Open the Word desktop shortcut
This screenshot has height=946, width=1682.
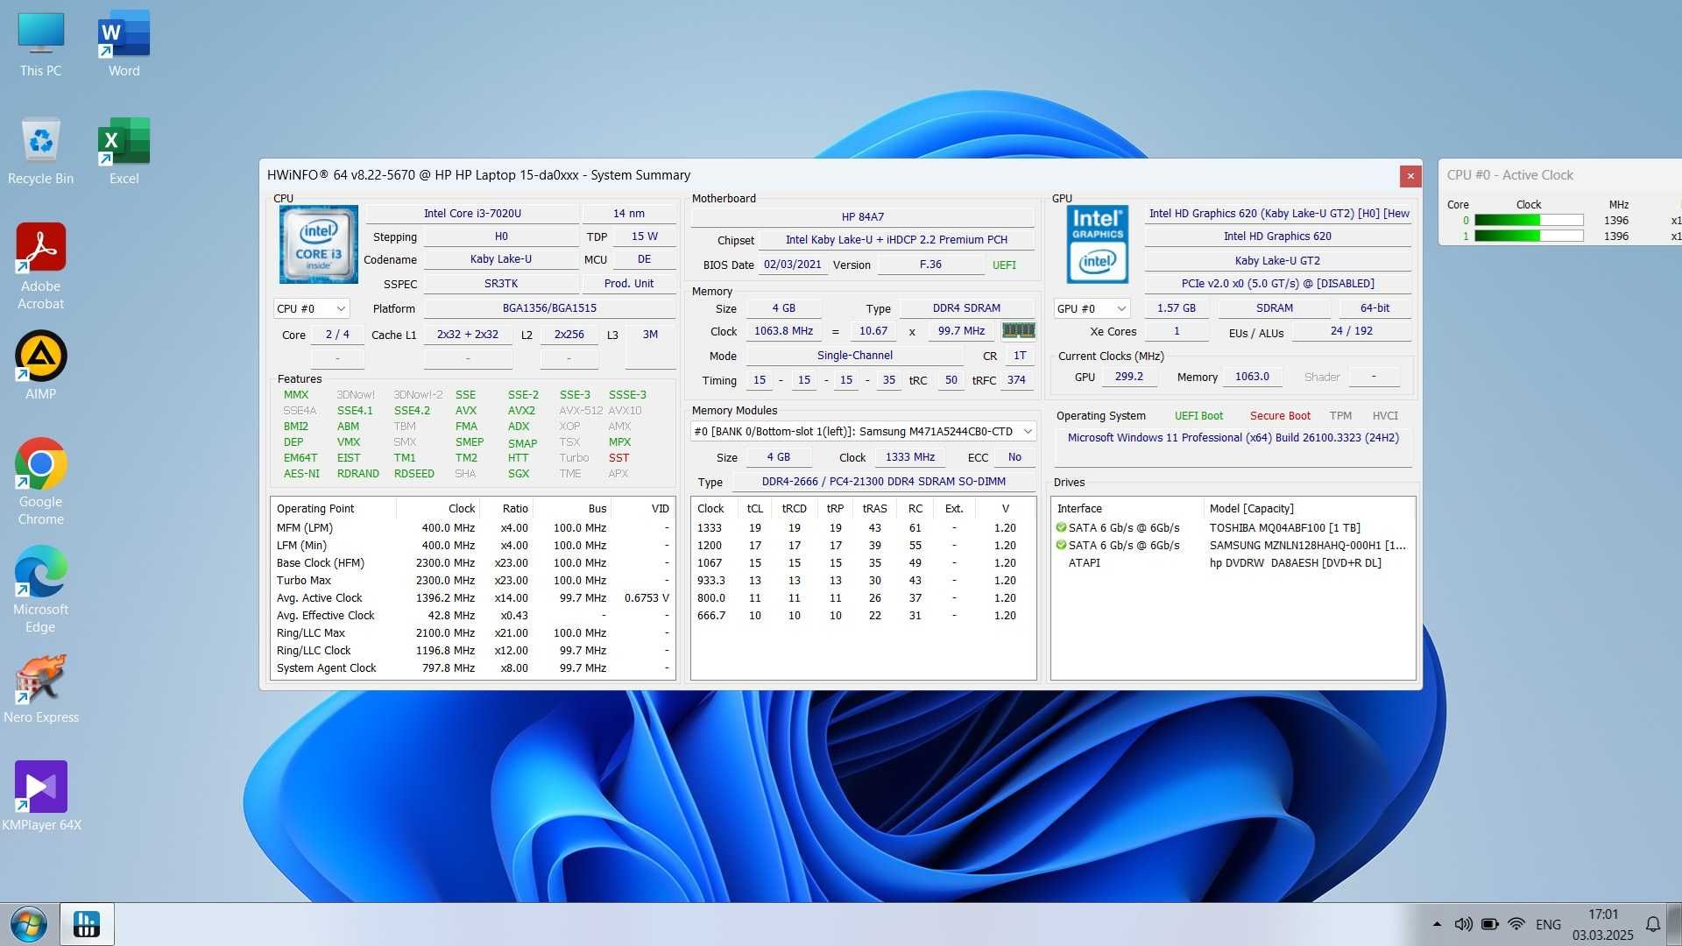tap(124, 45)
